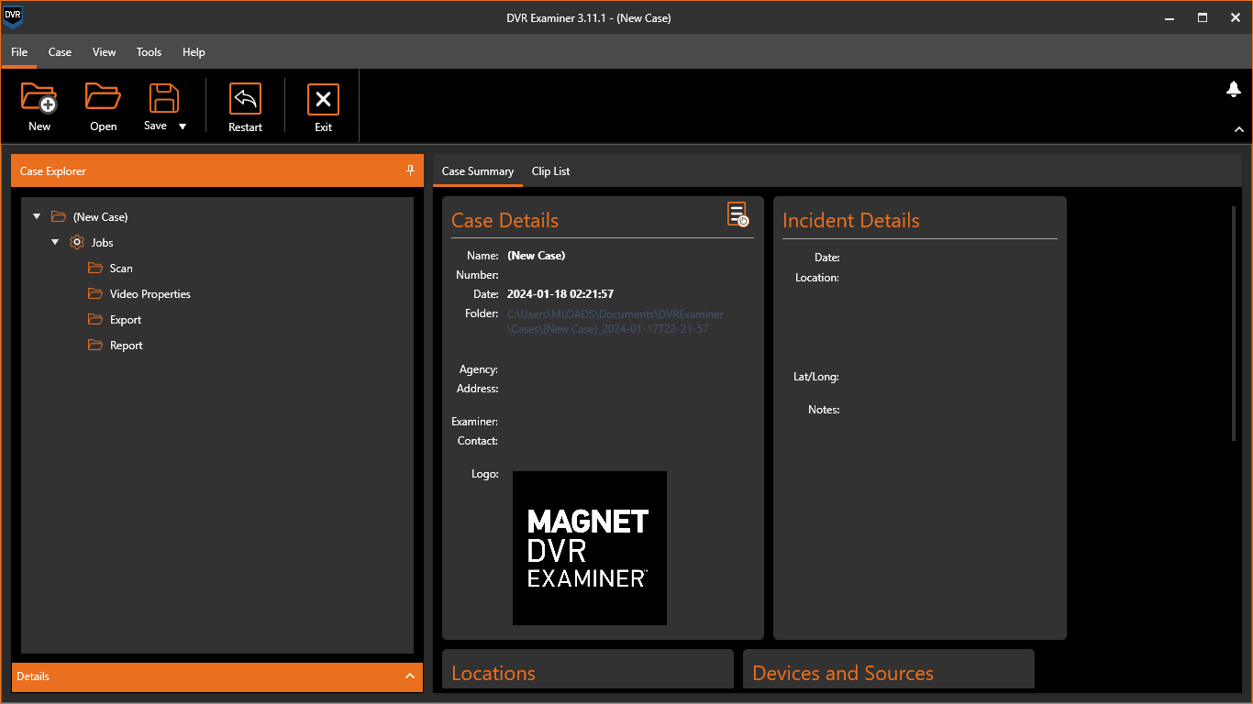This screenshot has width=1253, height=704.
Task: Click the Agency label
Action: (479, 369)
